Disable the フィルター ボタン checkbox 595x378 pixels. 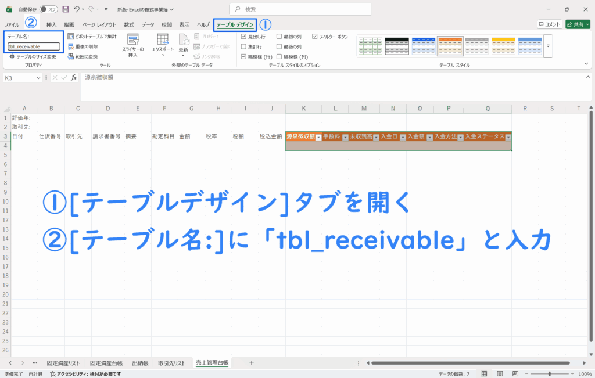[x=315, y=37]
